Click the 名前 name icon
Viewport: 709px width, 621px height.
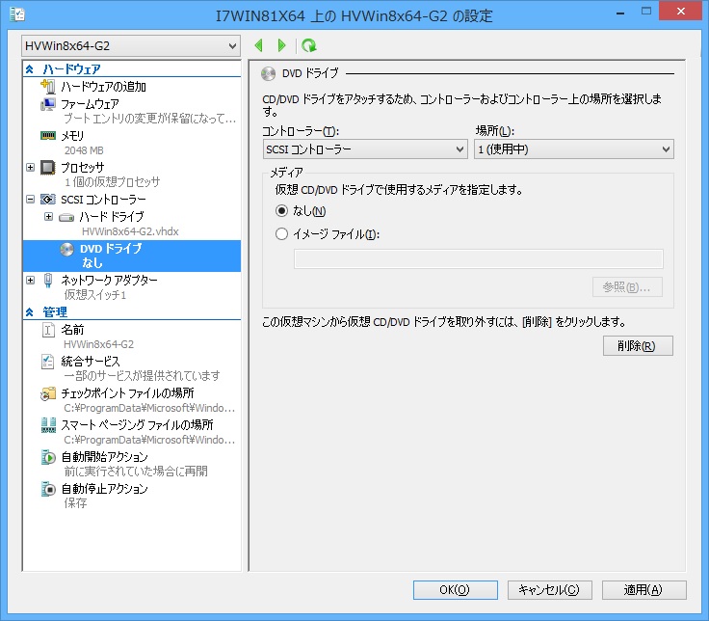pos(48,330)
